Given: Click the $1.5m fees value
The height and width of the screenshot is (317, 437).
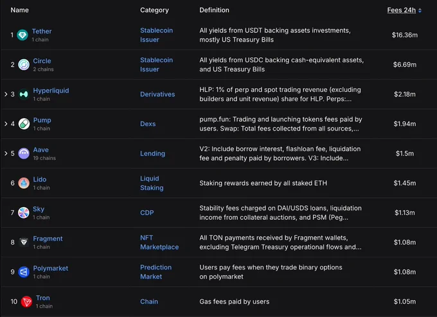Looking at the screenshot, I should coord(405,153).
